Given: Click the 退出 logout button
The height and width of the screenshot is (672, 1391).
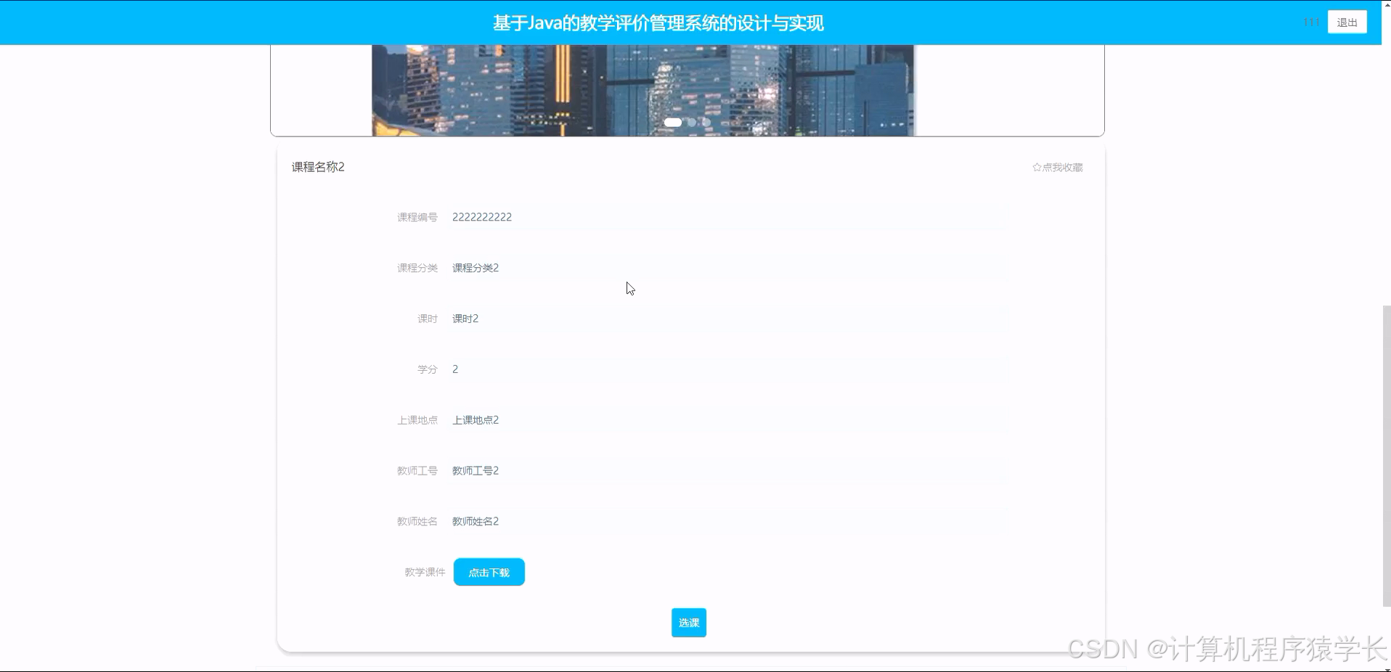Looking at the screenshot, I should click(1347, 22).
